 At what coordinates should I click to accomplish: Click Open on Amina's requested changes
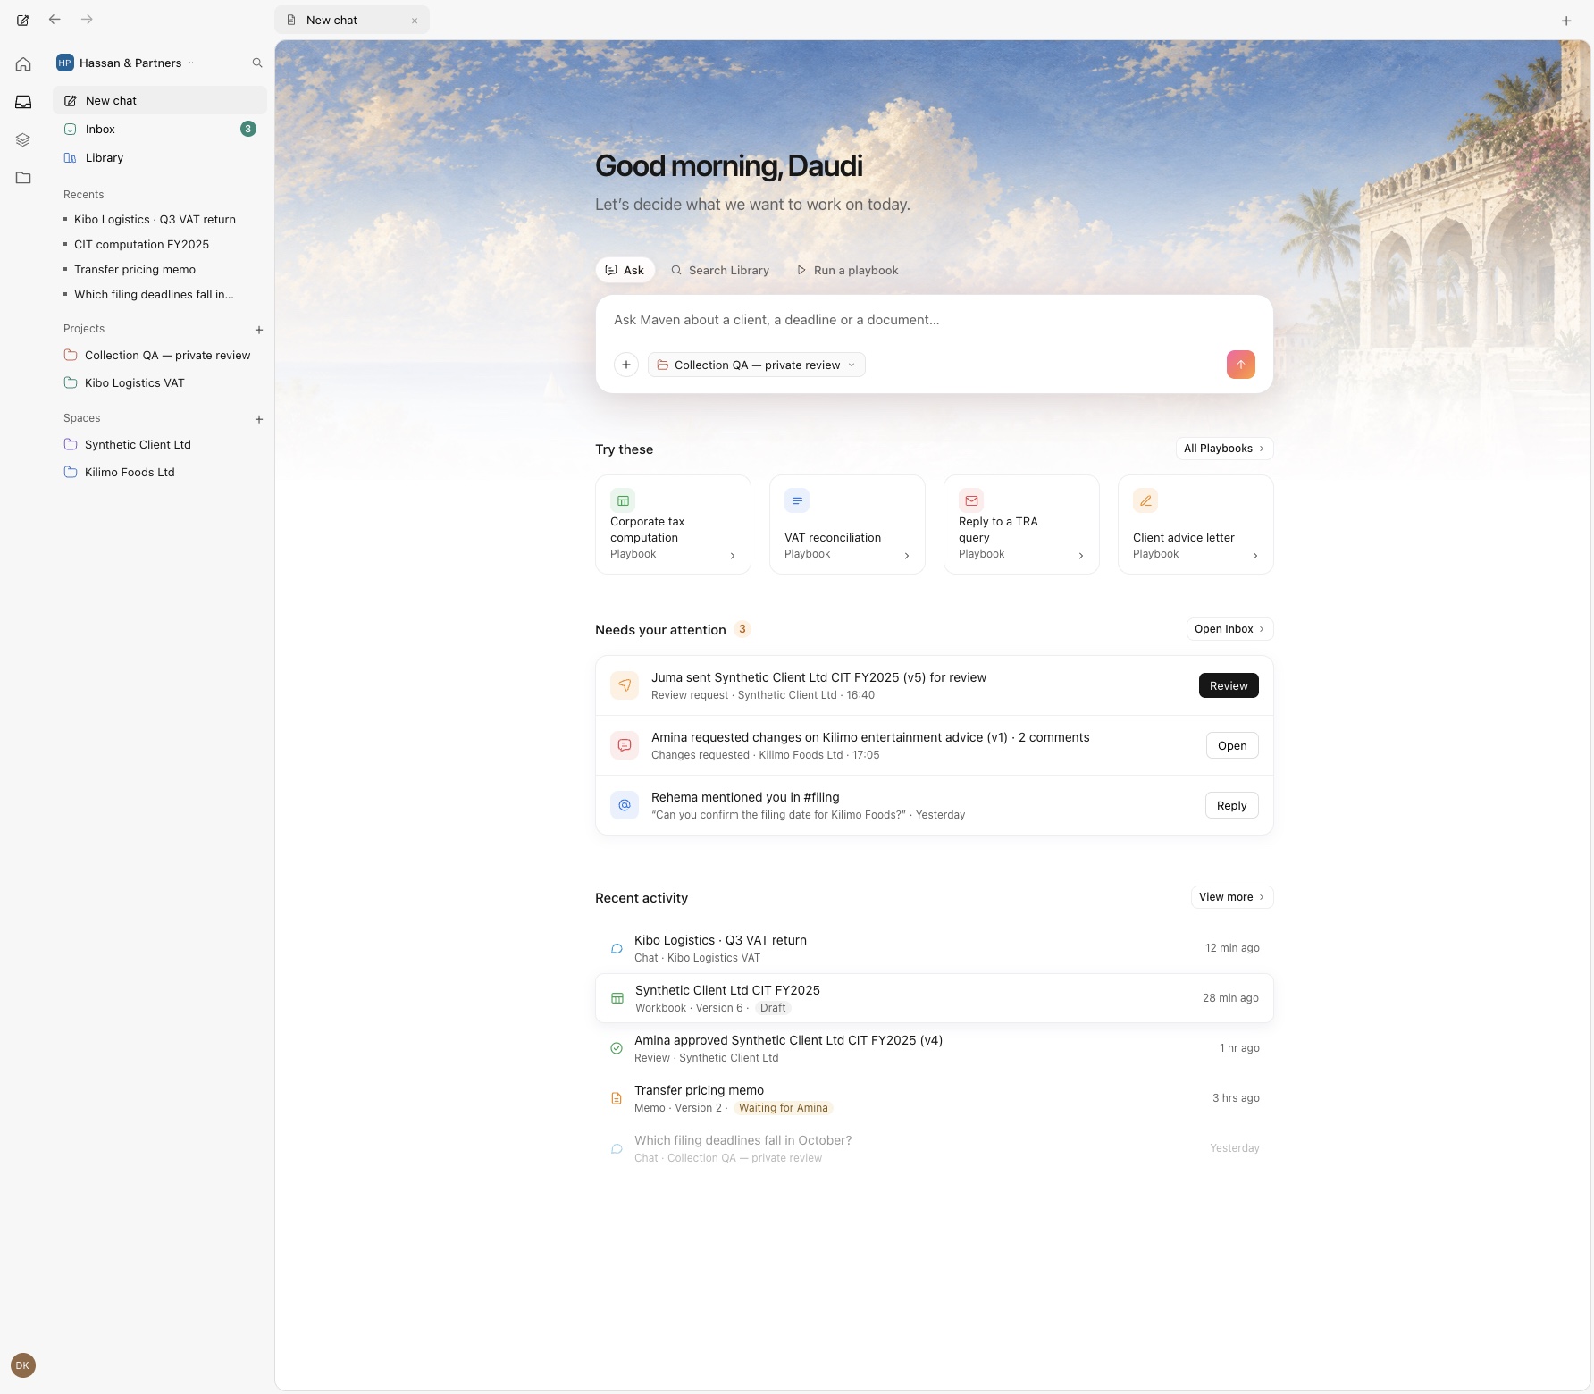(1232, 745)
